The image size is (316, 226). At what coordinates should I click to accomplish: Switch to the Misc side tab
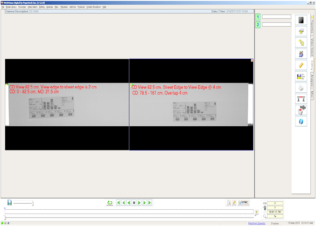[x=312, y=94]
